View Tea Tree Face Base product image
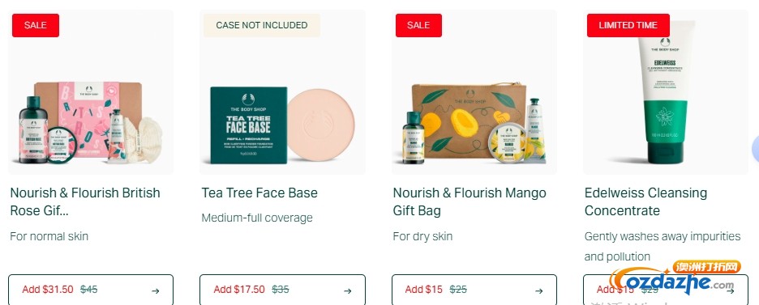Screen dimensions: 759x305 pyautogui.click(x=282, y=92)
